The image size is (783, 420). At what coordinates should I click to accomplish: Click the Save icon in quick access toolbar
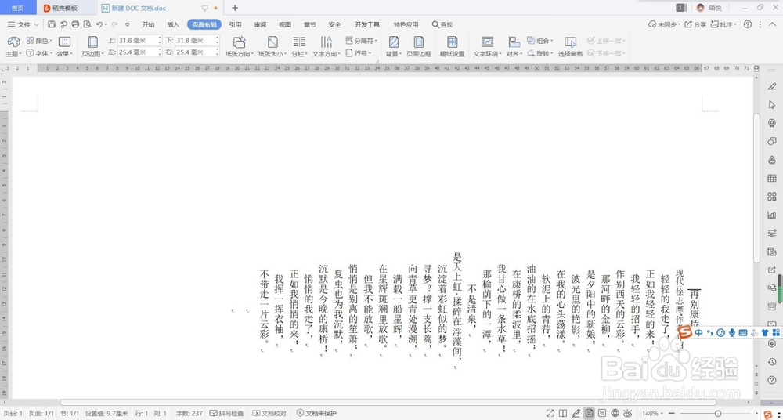click(52, 24)
